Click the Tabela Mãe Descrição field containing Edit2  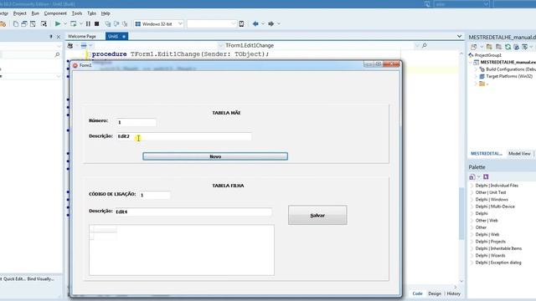184,136
